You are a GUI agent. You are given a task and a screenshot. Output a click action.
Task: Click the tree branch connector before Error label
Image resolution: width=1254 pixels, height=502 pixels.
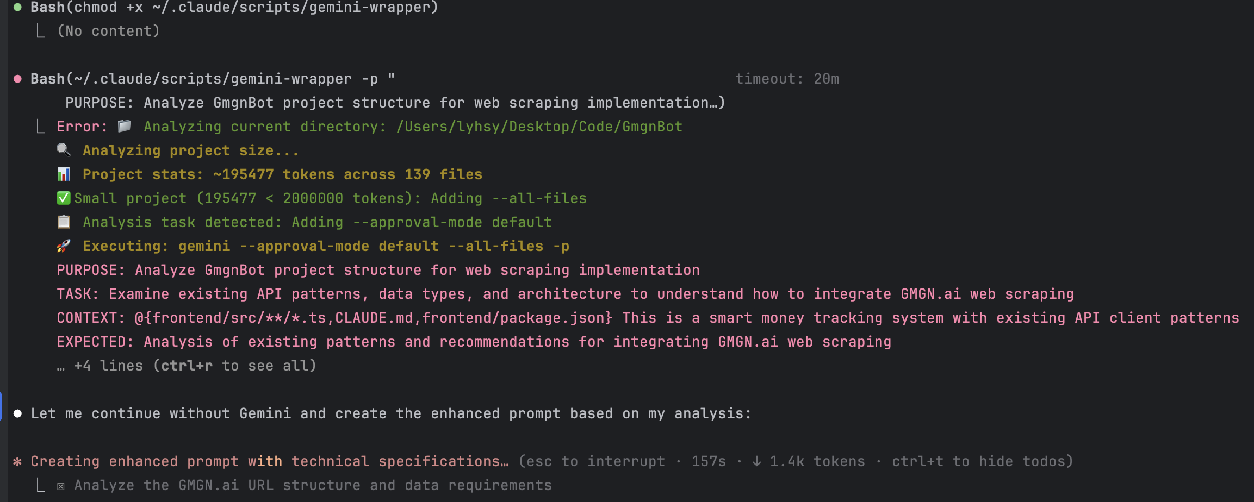40,127
